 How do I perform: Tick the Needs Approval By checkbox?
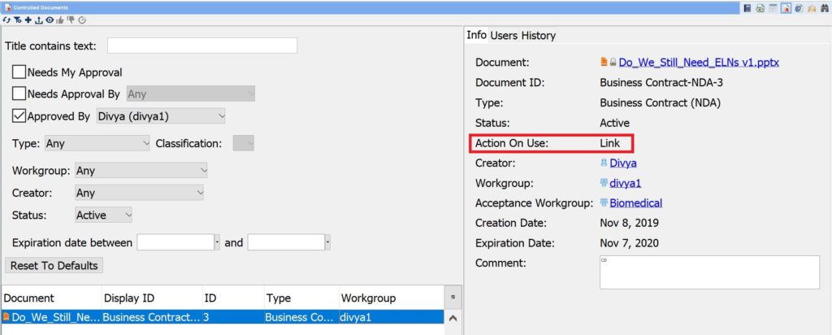point(19,94)
